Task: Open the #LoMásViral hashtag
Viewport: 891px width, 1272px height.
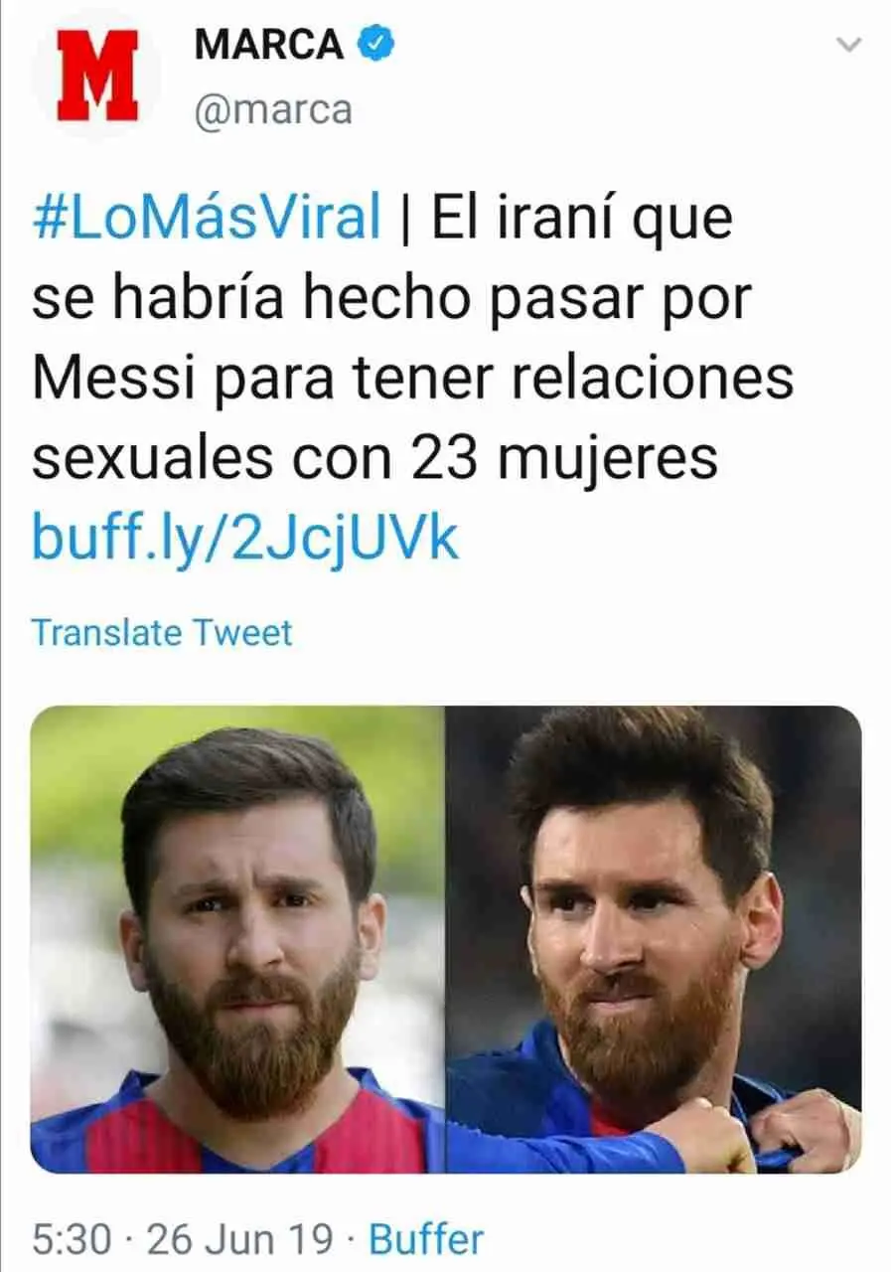Action: click(207, 218)
